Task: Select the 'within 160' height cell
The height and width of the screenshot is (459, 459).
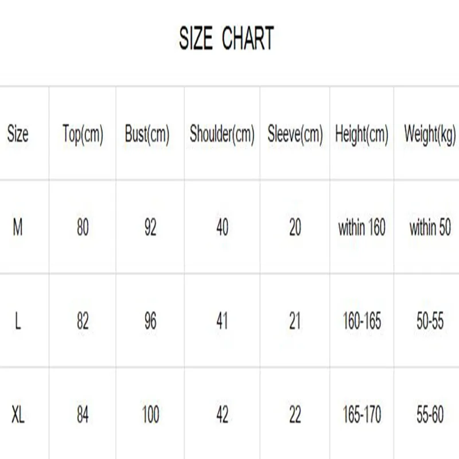Action: [361, 228]
